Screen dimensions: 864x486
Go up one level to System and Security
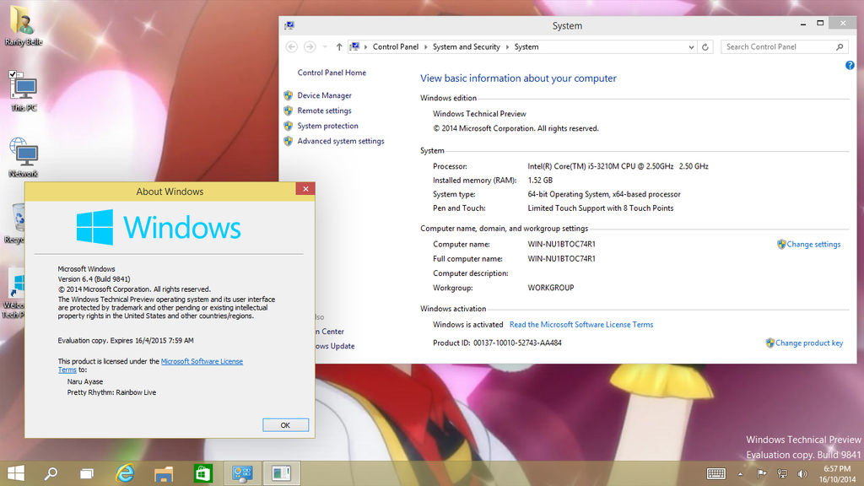coord(339,47)
